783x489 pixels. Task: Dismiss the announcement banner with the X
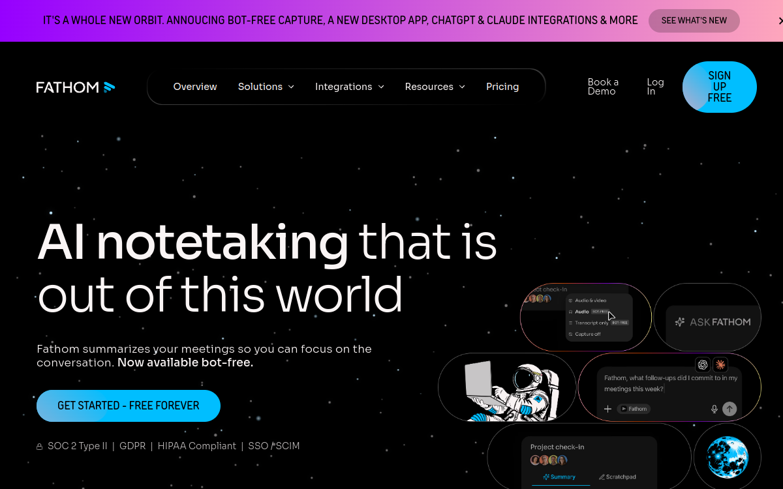tap(780, 21)
